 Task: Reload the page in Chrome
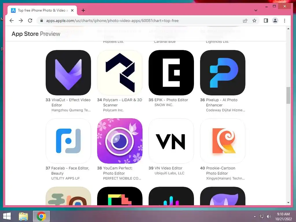[x=30, y=21]
